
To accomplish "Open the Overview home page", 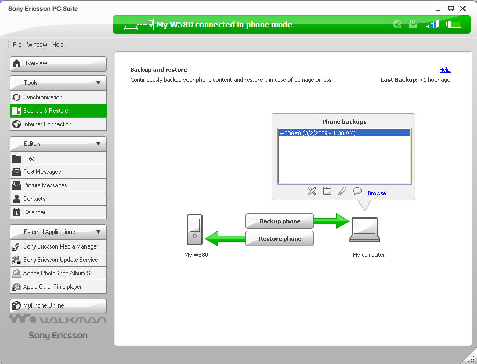I will point(58,64).
